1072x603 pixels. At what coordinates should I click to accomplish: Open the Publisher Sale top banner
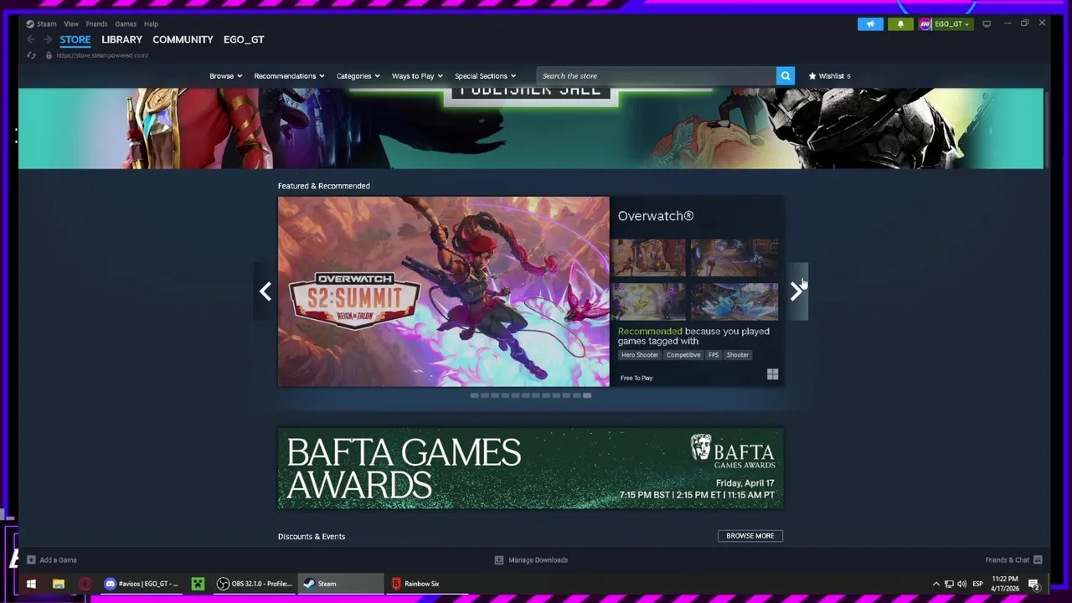[531, 129]
